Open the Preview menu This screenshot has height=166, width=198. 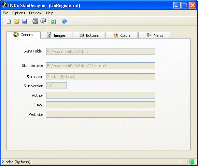point(36,13)
